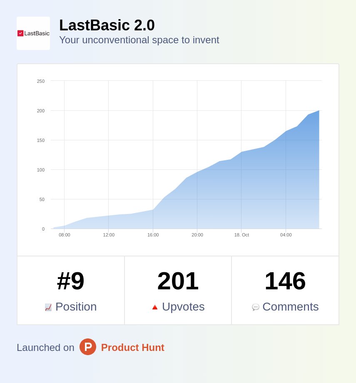Click the 150 y-axis label

pyautogui.click(x=41, y=140)
